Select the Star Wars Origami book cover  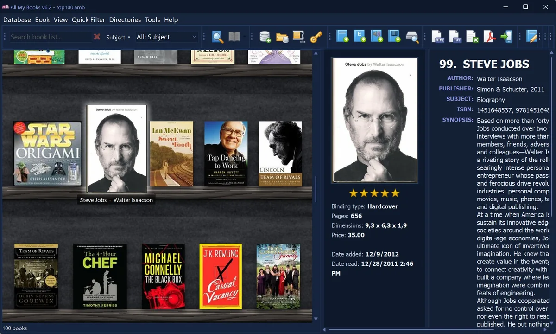[x=47, y=154]
